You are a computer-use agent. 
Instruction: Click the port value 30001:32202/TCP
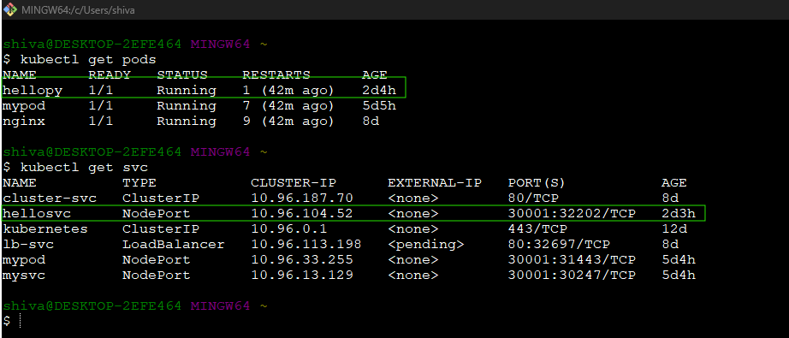tap(572, 213)
